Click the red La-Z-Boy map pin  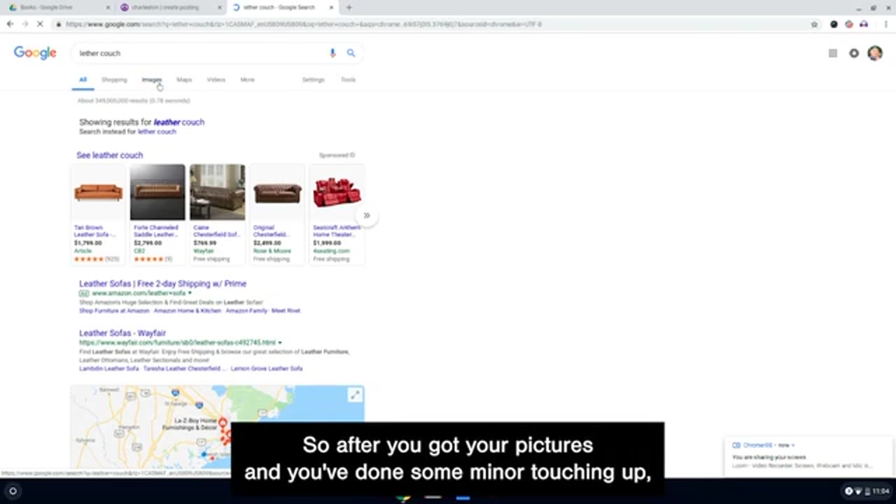click(223, 423)
